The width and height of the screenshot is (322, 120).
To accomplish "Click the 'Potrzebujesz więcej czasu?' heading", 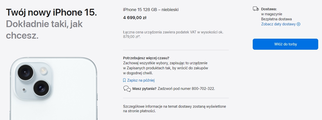I will pos(146,58).
